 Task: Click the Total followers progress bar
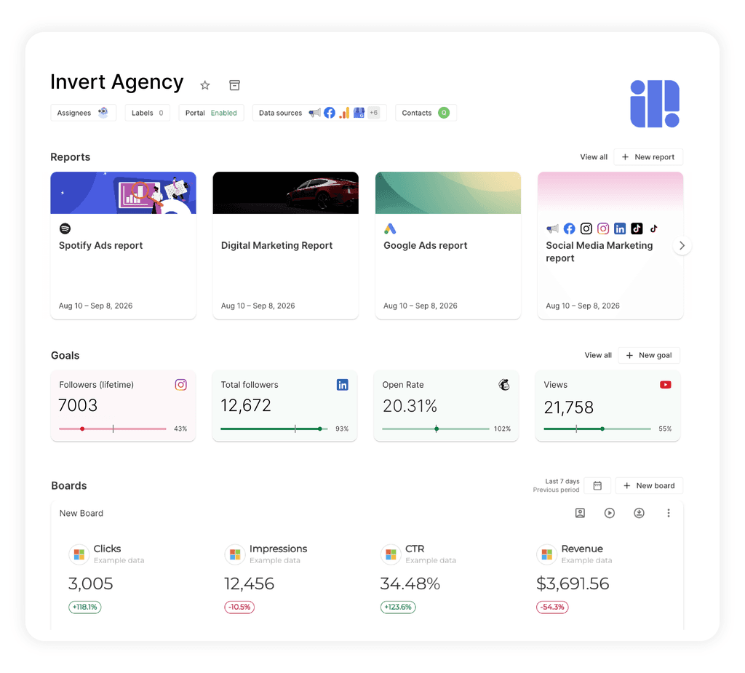[274, 429]
